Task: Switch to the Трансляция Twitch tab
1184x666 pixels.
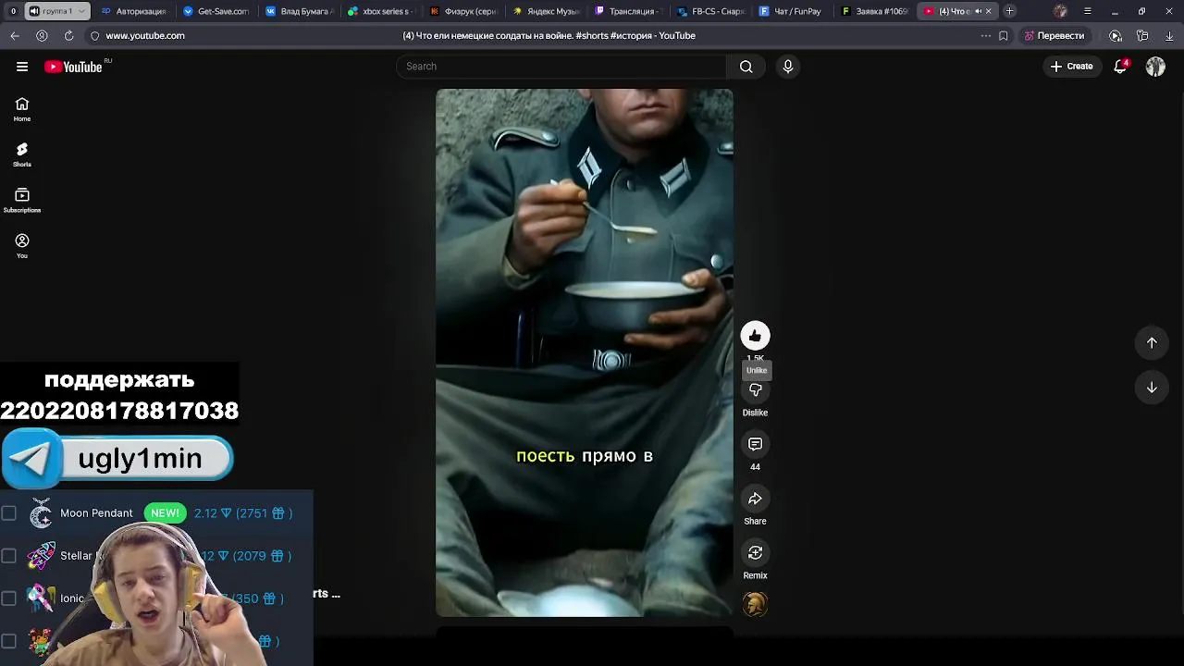Action: click(x=629, y=11)
